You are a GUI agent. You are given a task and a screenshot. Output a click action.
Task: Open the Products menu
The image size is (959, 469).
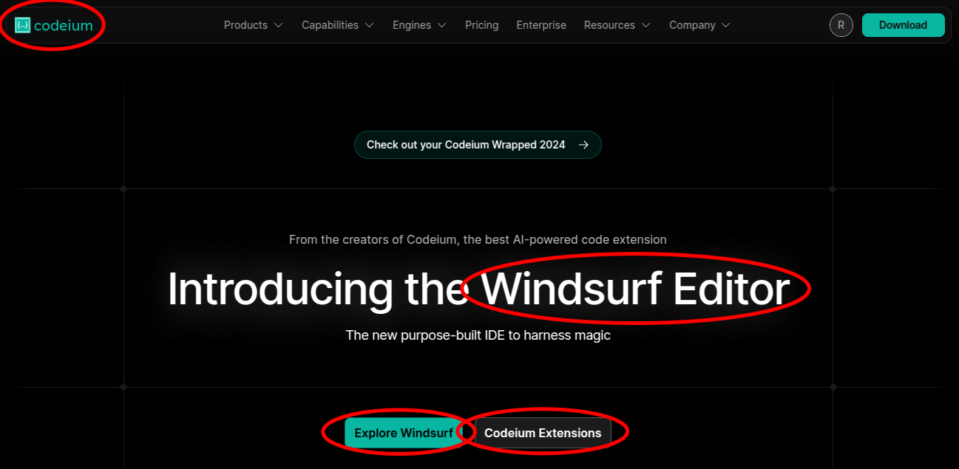[245, 25]
